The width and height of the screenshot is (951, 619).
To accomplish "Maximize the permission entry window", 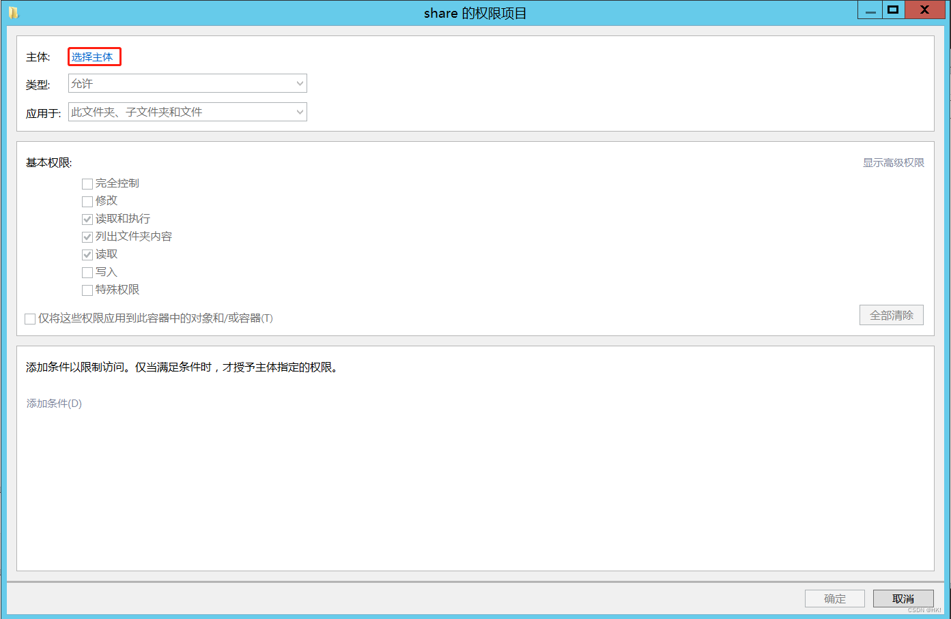I will [893, 10].
